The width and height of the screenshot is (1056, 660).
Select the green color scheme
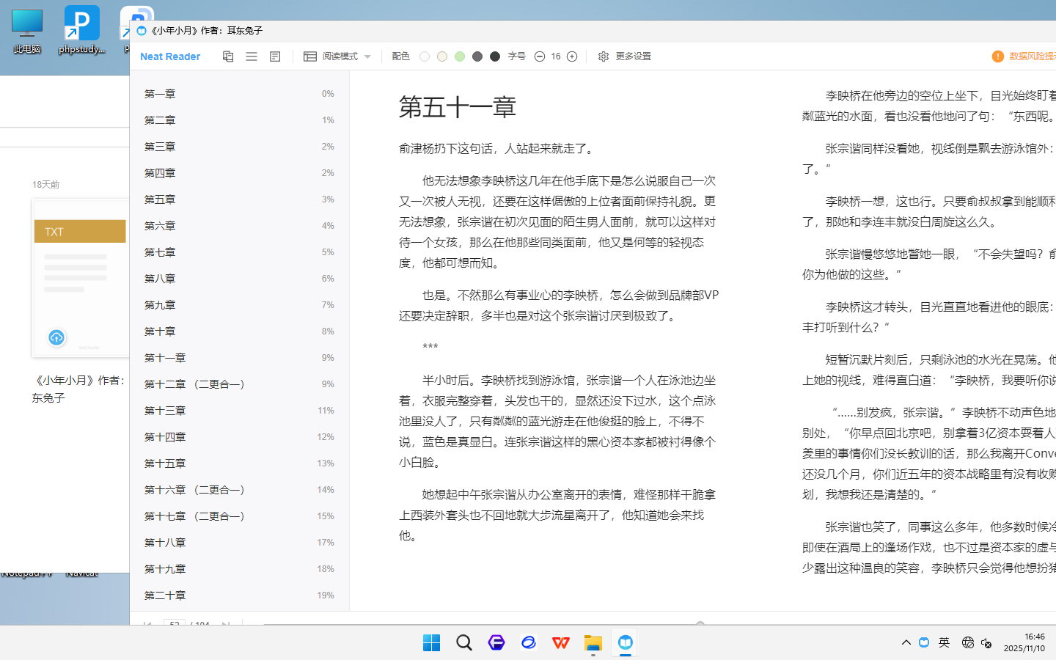click(x=460, y=56)
